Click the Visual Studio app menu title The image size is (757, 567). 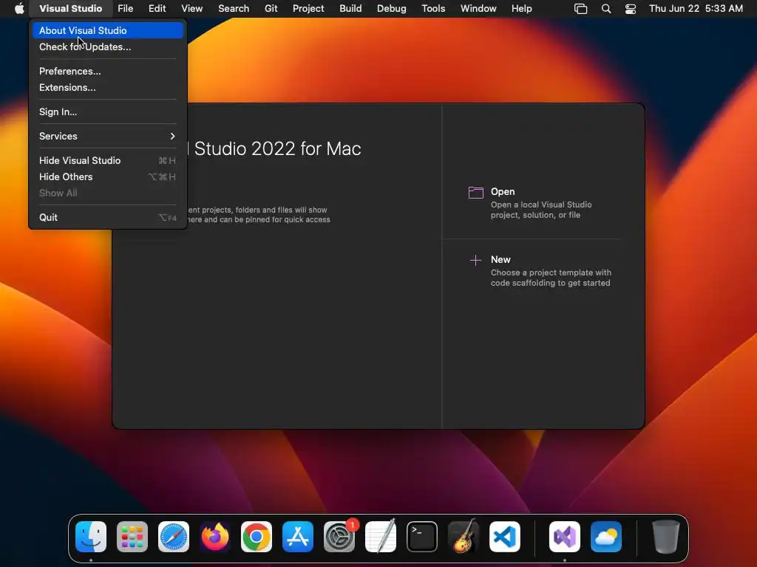70,9
